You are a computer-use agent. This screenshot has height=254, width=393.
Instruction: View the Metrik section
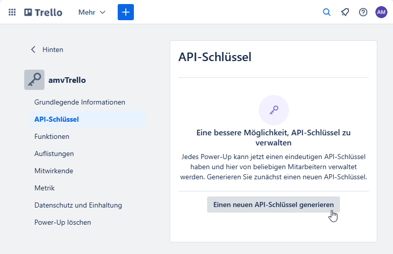coord(44,188)
